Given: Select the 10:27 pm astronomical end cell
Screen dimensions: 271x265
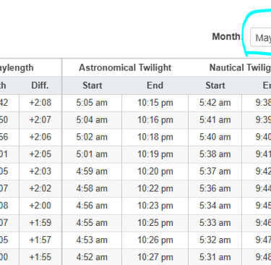Looking at the screenshot, I should [155, 257].
